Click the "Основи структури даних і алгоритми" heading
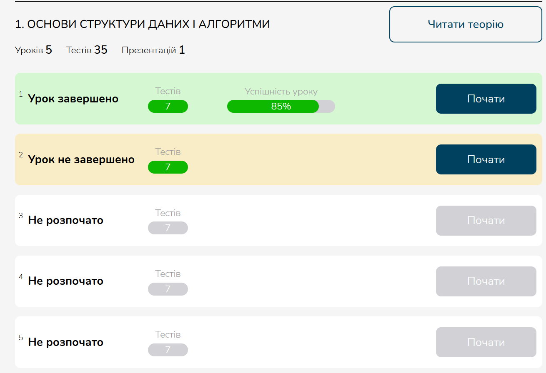 pyautogui.click(x=143, y=24)
